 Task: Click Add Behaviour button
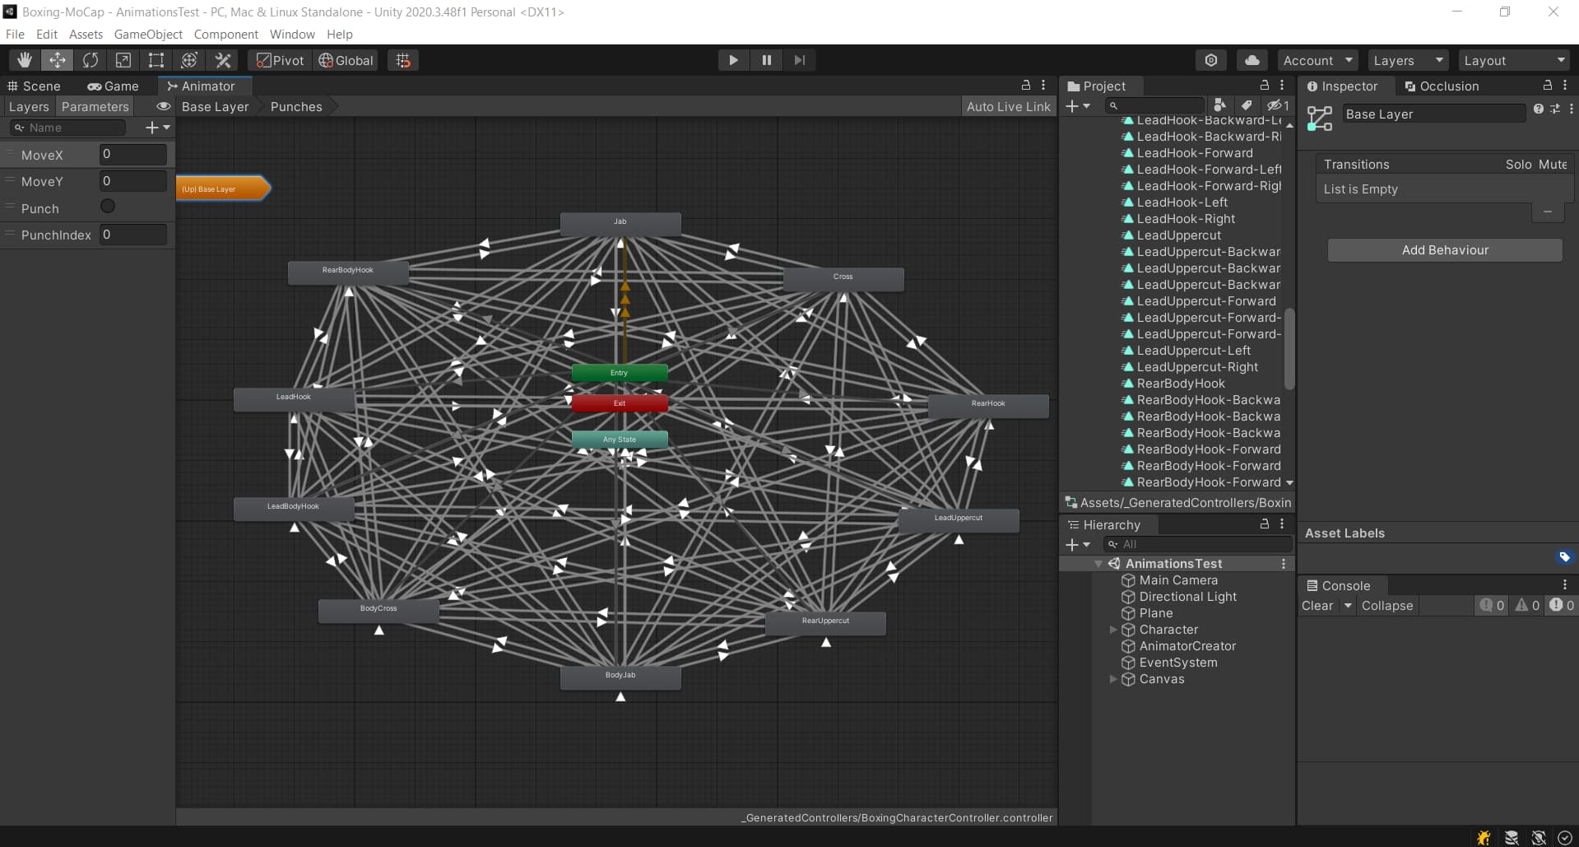point(1444,250)
